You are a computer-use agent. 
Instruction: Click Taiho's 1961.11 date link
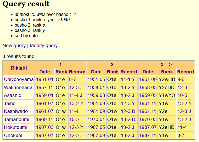coord(148,103)
